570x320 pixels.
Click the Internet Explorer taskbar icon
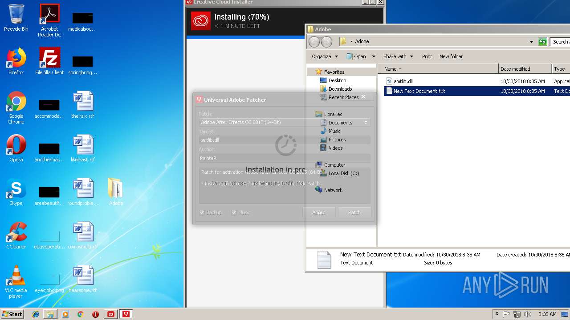[36, 314]
